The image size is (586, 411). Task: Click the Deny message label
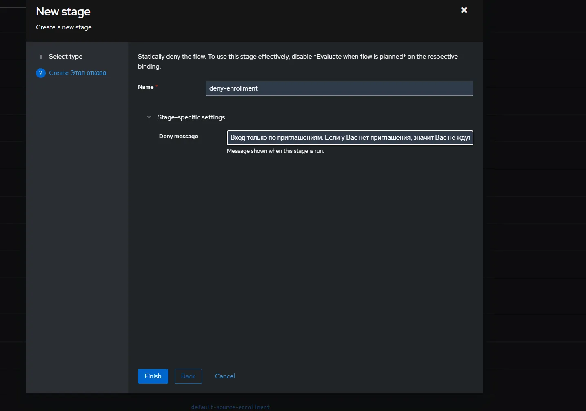coord(178,137)
